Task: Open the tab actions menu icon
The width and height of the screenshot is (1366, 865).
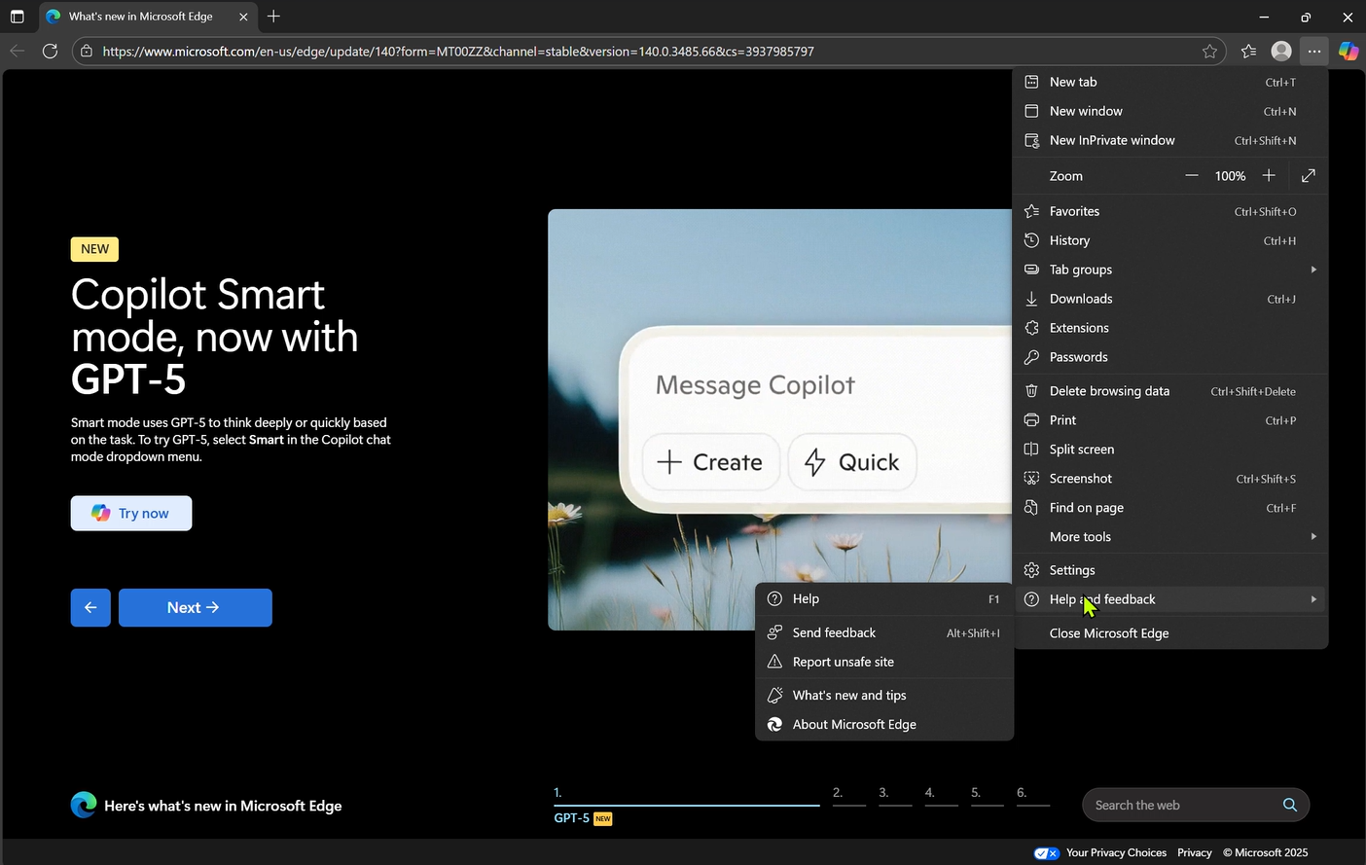Action: [17, 17]
